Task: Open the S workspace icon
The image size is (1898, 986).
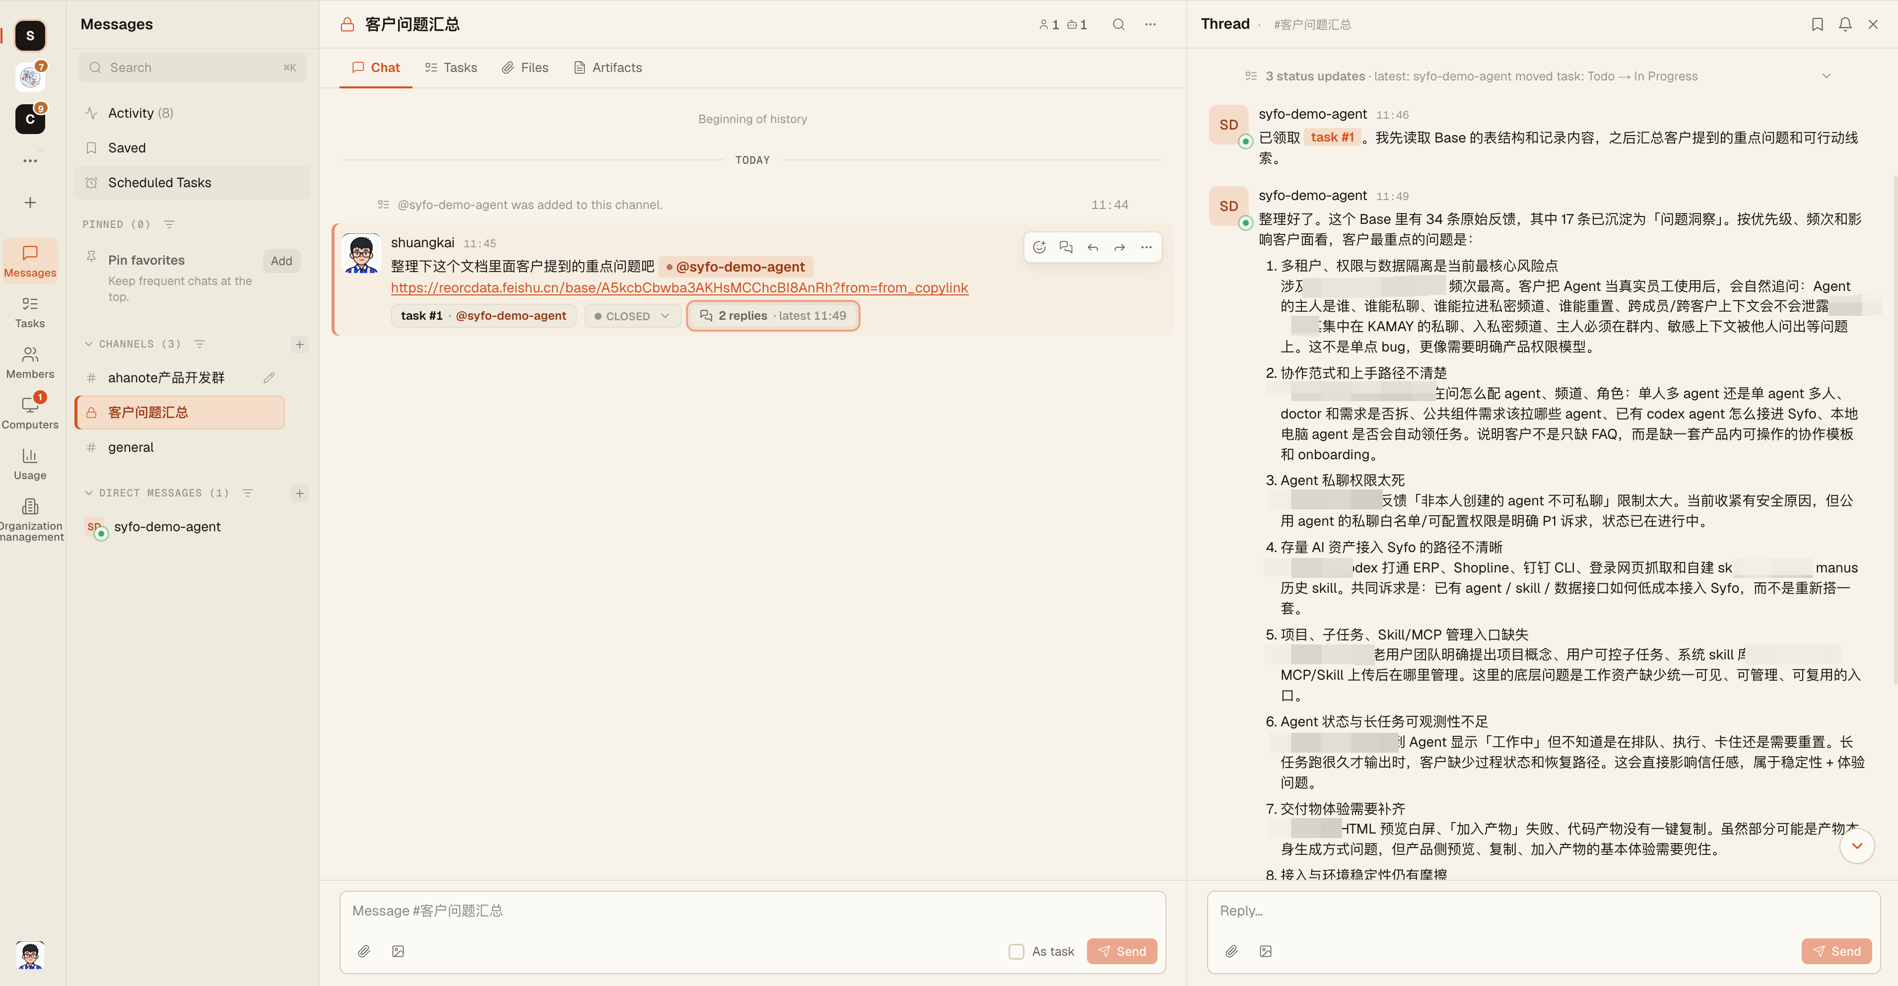Action: click(x=29, y=35)
